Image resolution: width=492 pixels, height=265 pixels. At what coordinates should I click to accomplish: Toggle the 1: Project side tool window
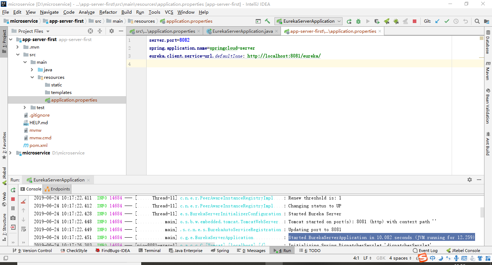point(4,41)
